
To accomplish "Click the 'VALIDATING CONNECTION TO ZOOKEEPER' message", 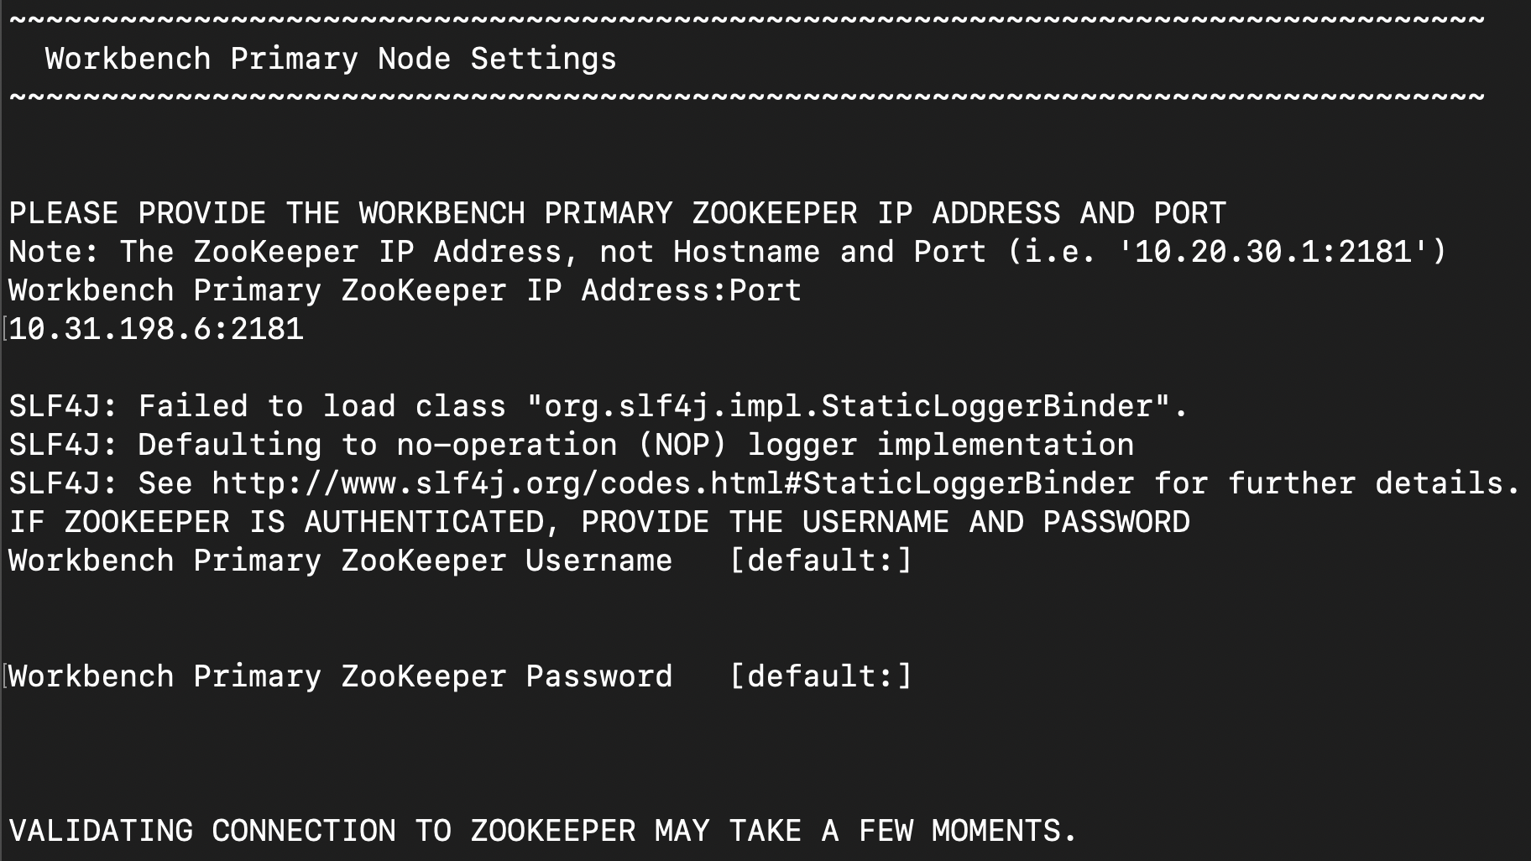I will pos(542,831).
